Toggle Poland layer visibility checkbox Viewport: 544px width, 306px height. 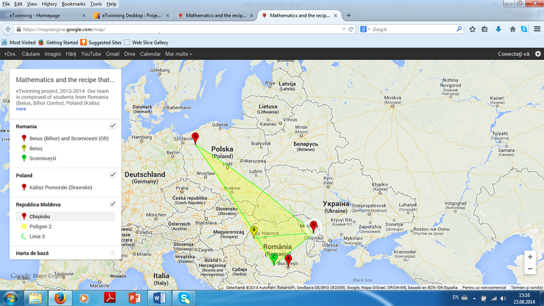pos(112,175)
